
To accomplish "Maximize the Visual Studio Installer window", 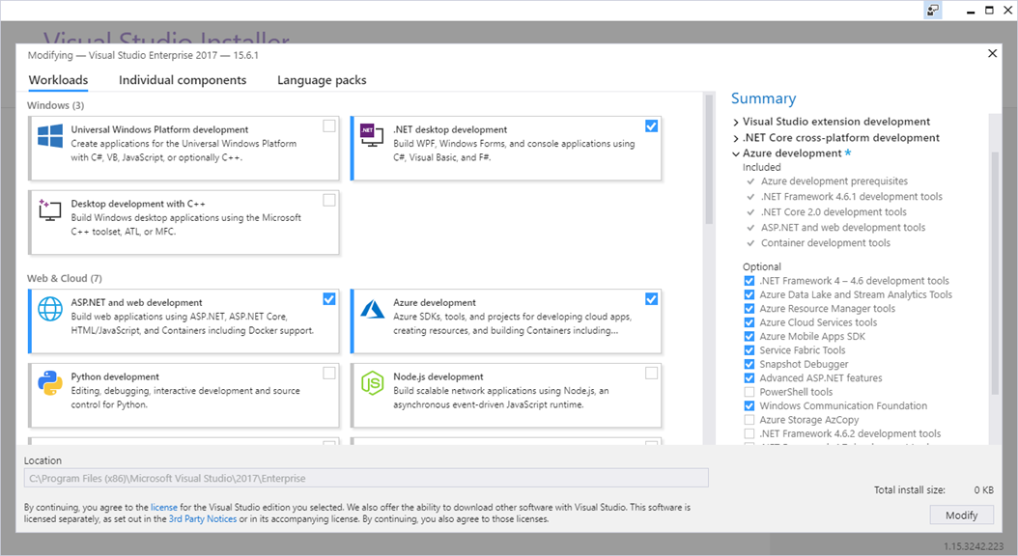I will pyautogui.click(x=989, y=11).
